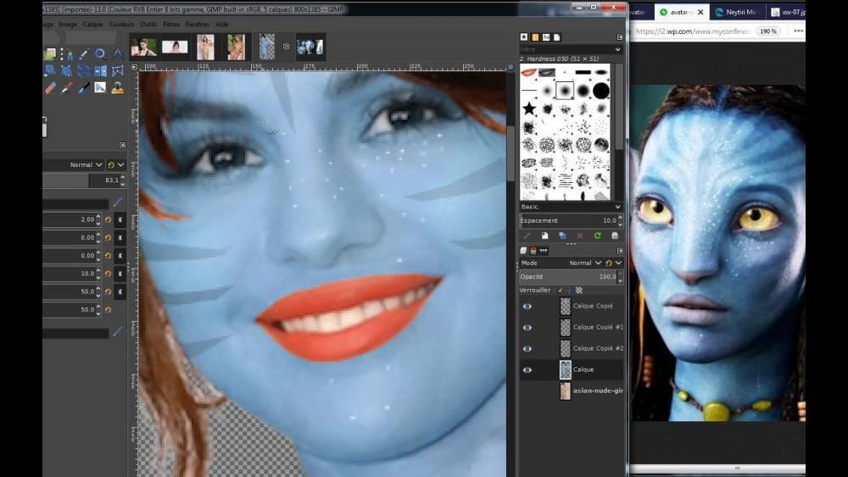Open the Basic brush tag dropdown
The height and width of the screenshot is (477, 848).
pyautogui.click(x=571, y=207)
